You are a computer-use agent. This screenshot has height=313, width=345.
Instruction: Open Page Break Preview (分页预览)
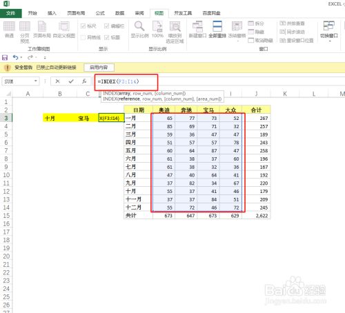tap(25, 32)
